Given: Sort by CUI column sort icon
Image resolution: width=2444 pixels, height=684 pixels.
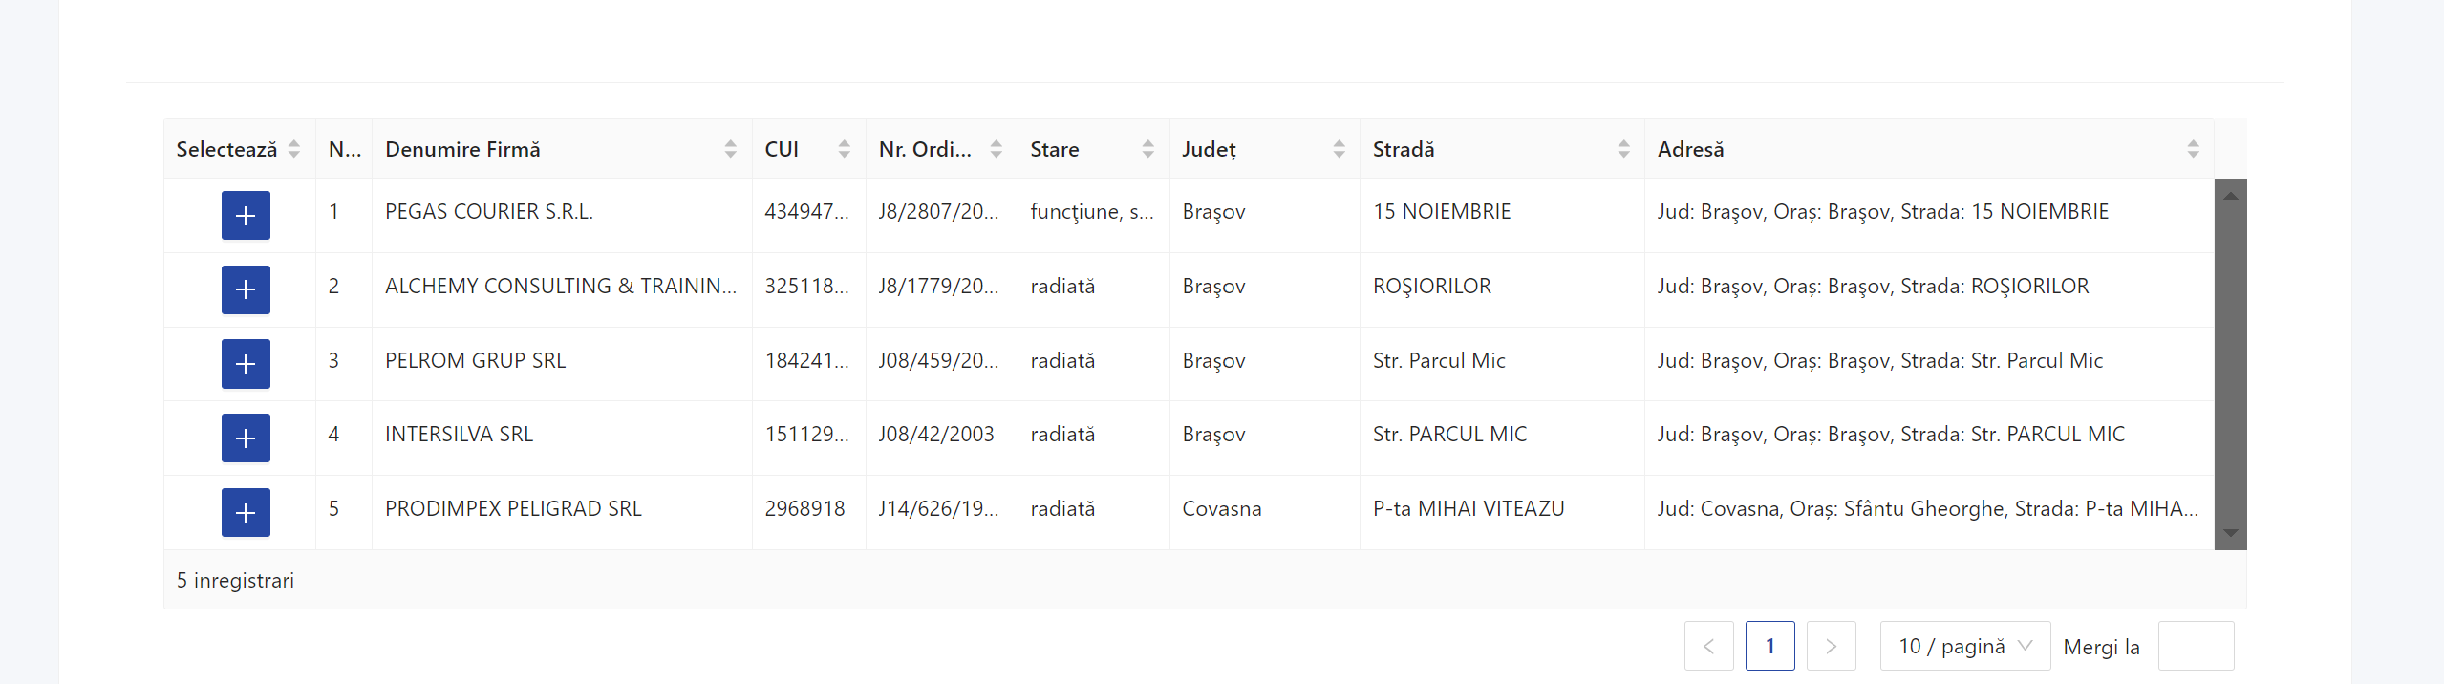Looking at the screenshot, I should coord(844,149).
